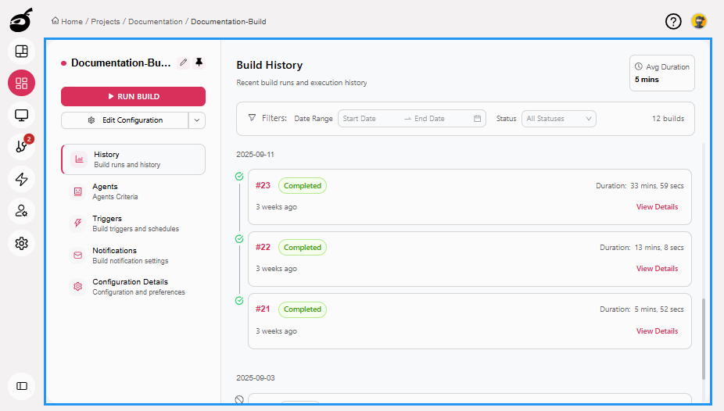Click Completed badge on build #21
Viewport: 724px width, 411px height.
tap(303, 309)
